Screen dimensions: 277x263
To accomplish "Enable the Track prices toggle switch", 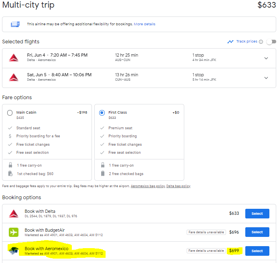I will coord(271,42).
